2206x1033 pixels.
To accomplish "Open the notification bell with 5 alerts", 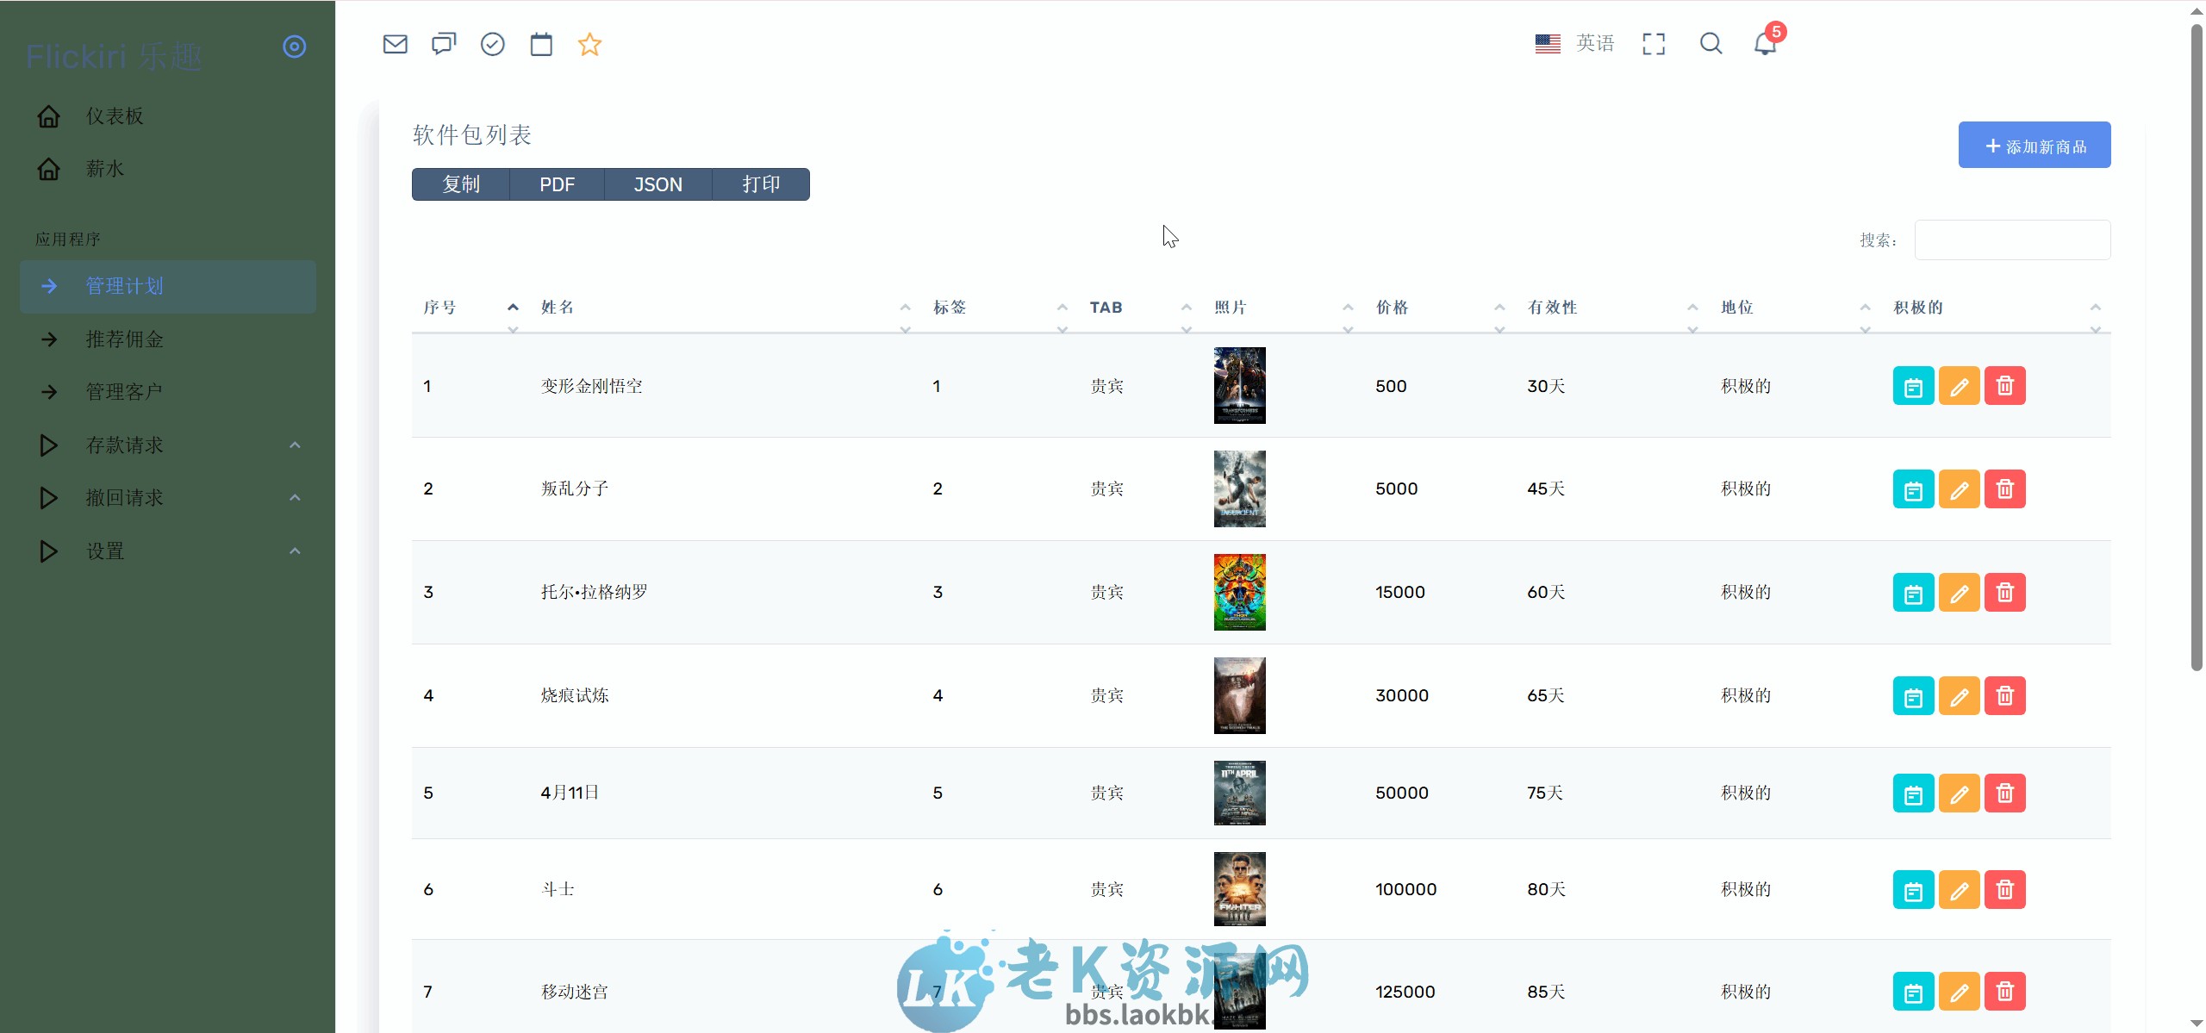I will pyautogui.click(x=1766, y=43).
